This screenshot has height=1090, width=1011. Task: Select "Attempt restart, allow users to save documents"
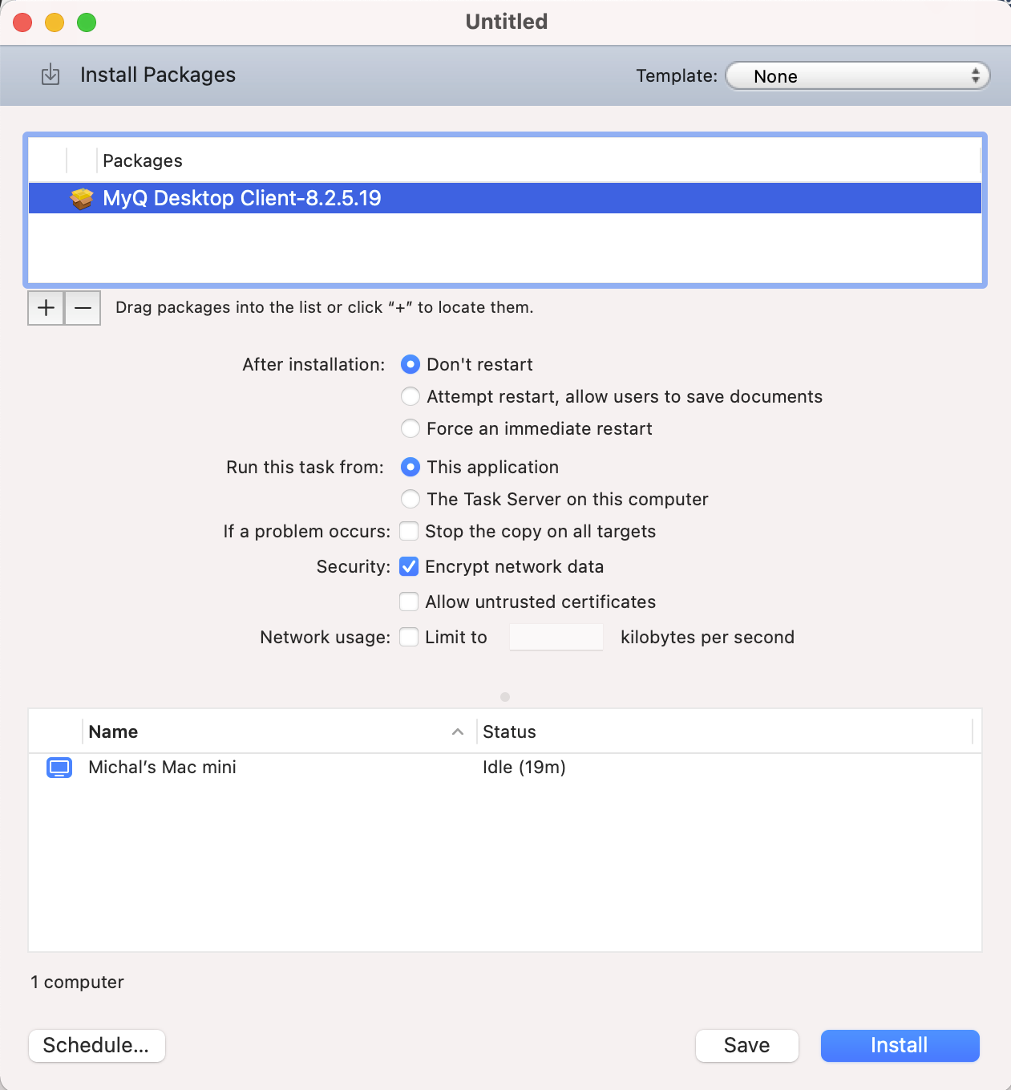[x=410, y=396]
